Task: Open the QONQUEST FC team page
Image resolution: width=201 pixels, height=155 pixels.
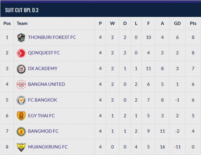Action: click(44, 53)
